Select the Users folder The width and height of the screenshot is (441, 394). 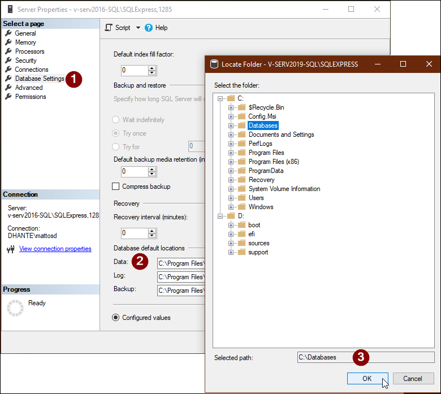[256, 198]
